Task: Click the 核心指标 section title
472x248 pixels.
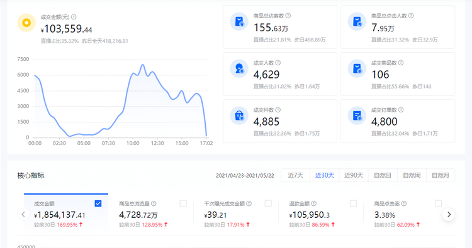Action: 31,175
